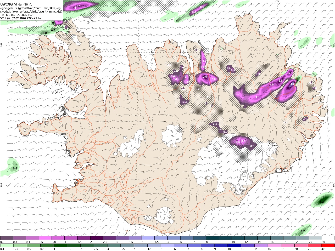This screenshot has width=335, height=251.
Task: Select the rigning/skúrir legend description line
Action: [30, 8]
